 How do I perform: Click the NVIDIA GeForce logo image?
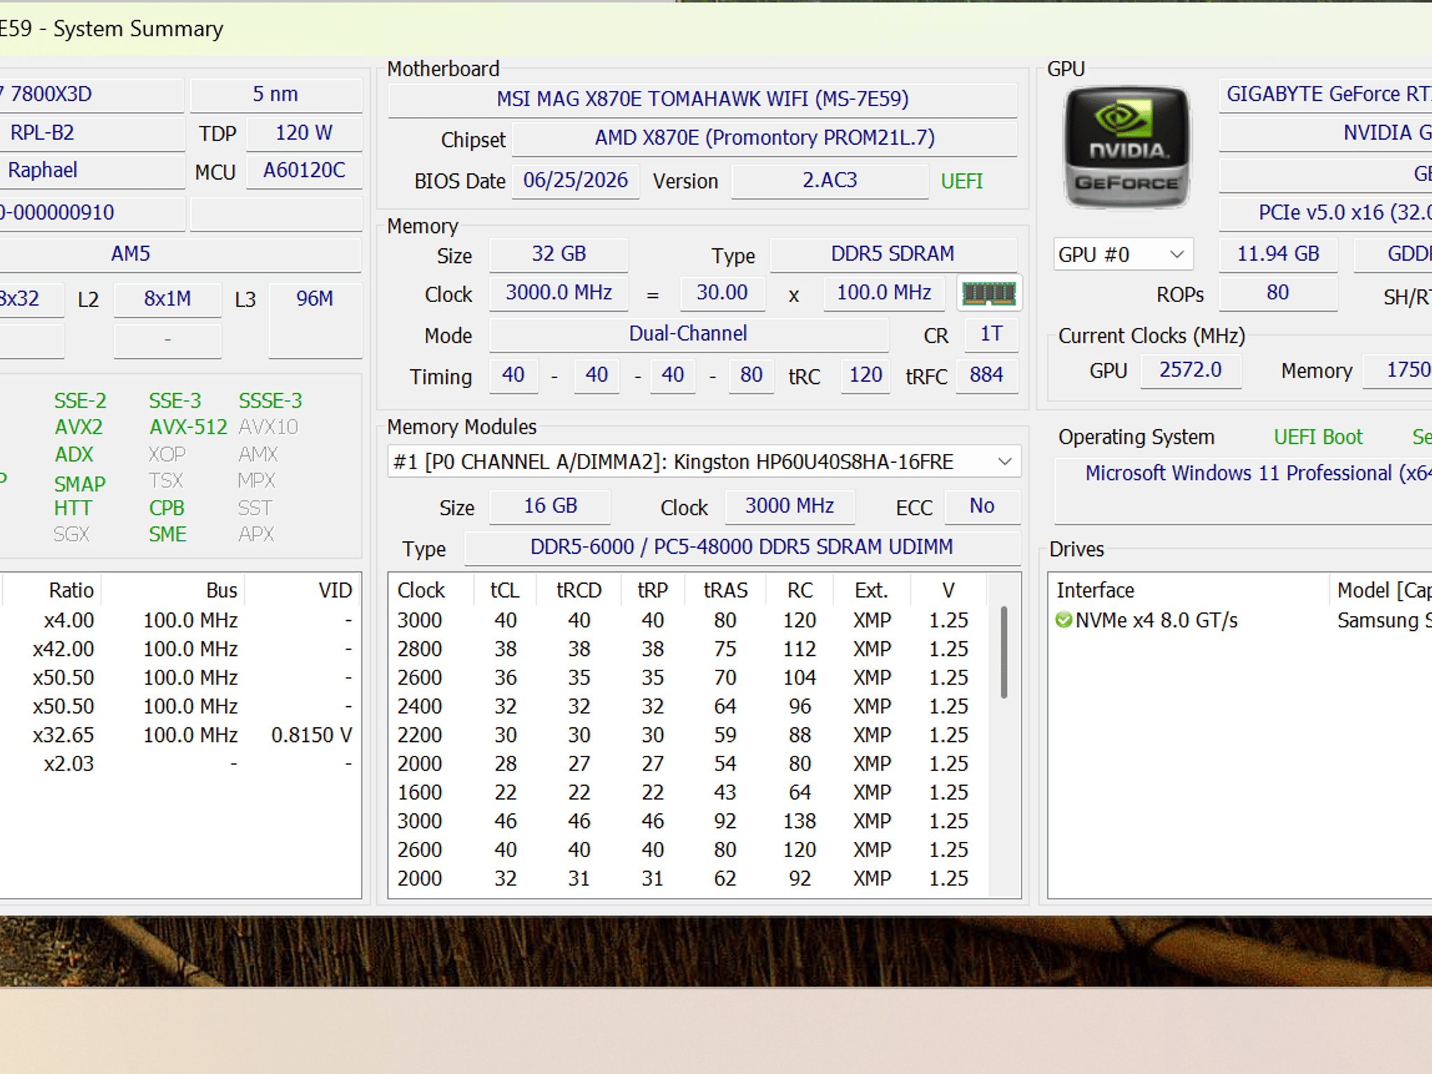point(1126,148)
